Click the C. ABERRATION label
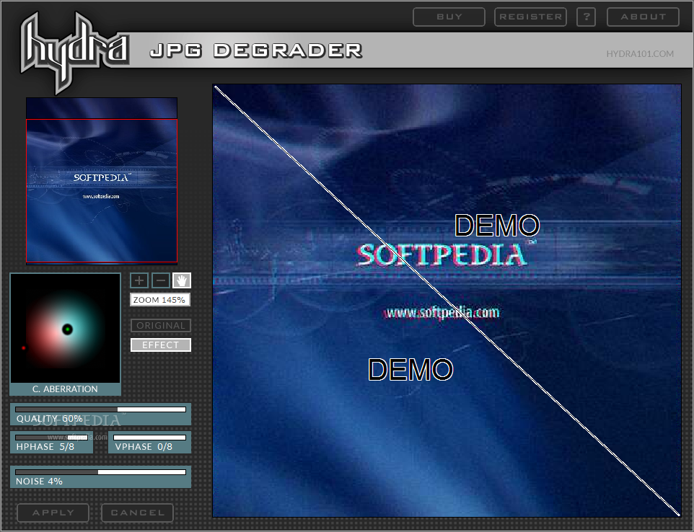The width and height of the screenshot is (694, 532). pos(65,389)
